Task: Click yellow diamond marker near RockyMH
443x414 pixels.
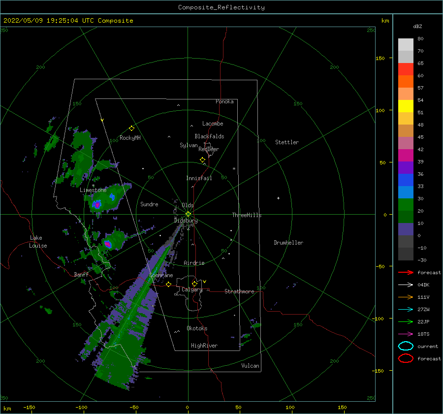Action: pos(131,128)
